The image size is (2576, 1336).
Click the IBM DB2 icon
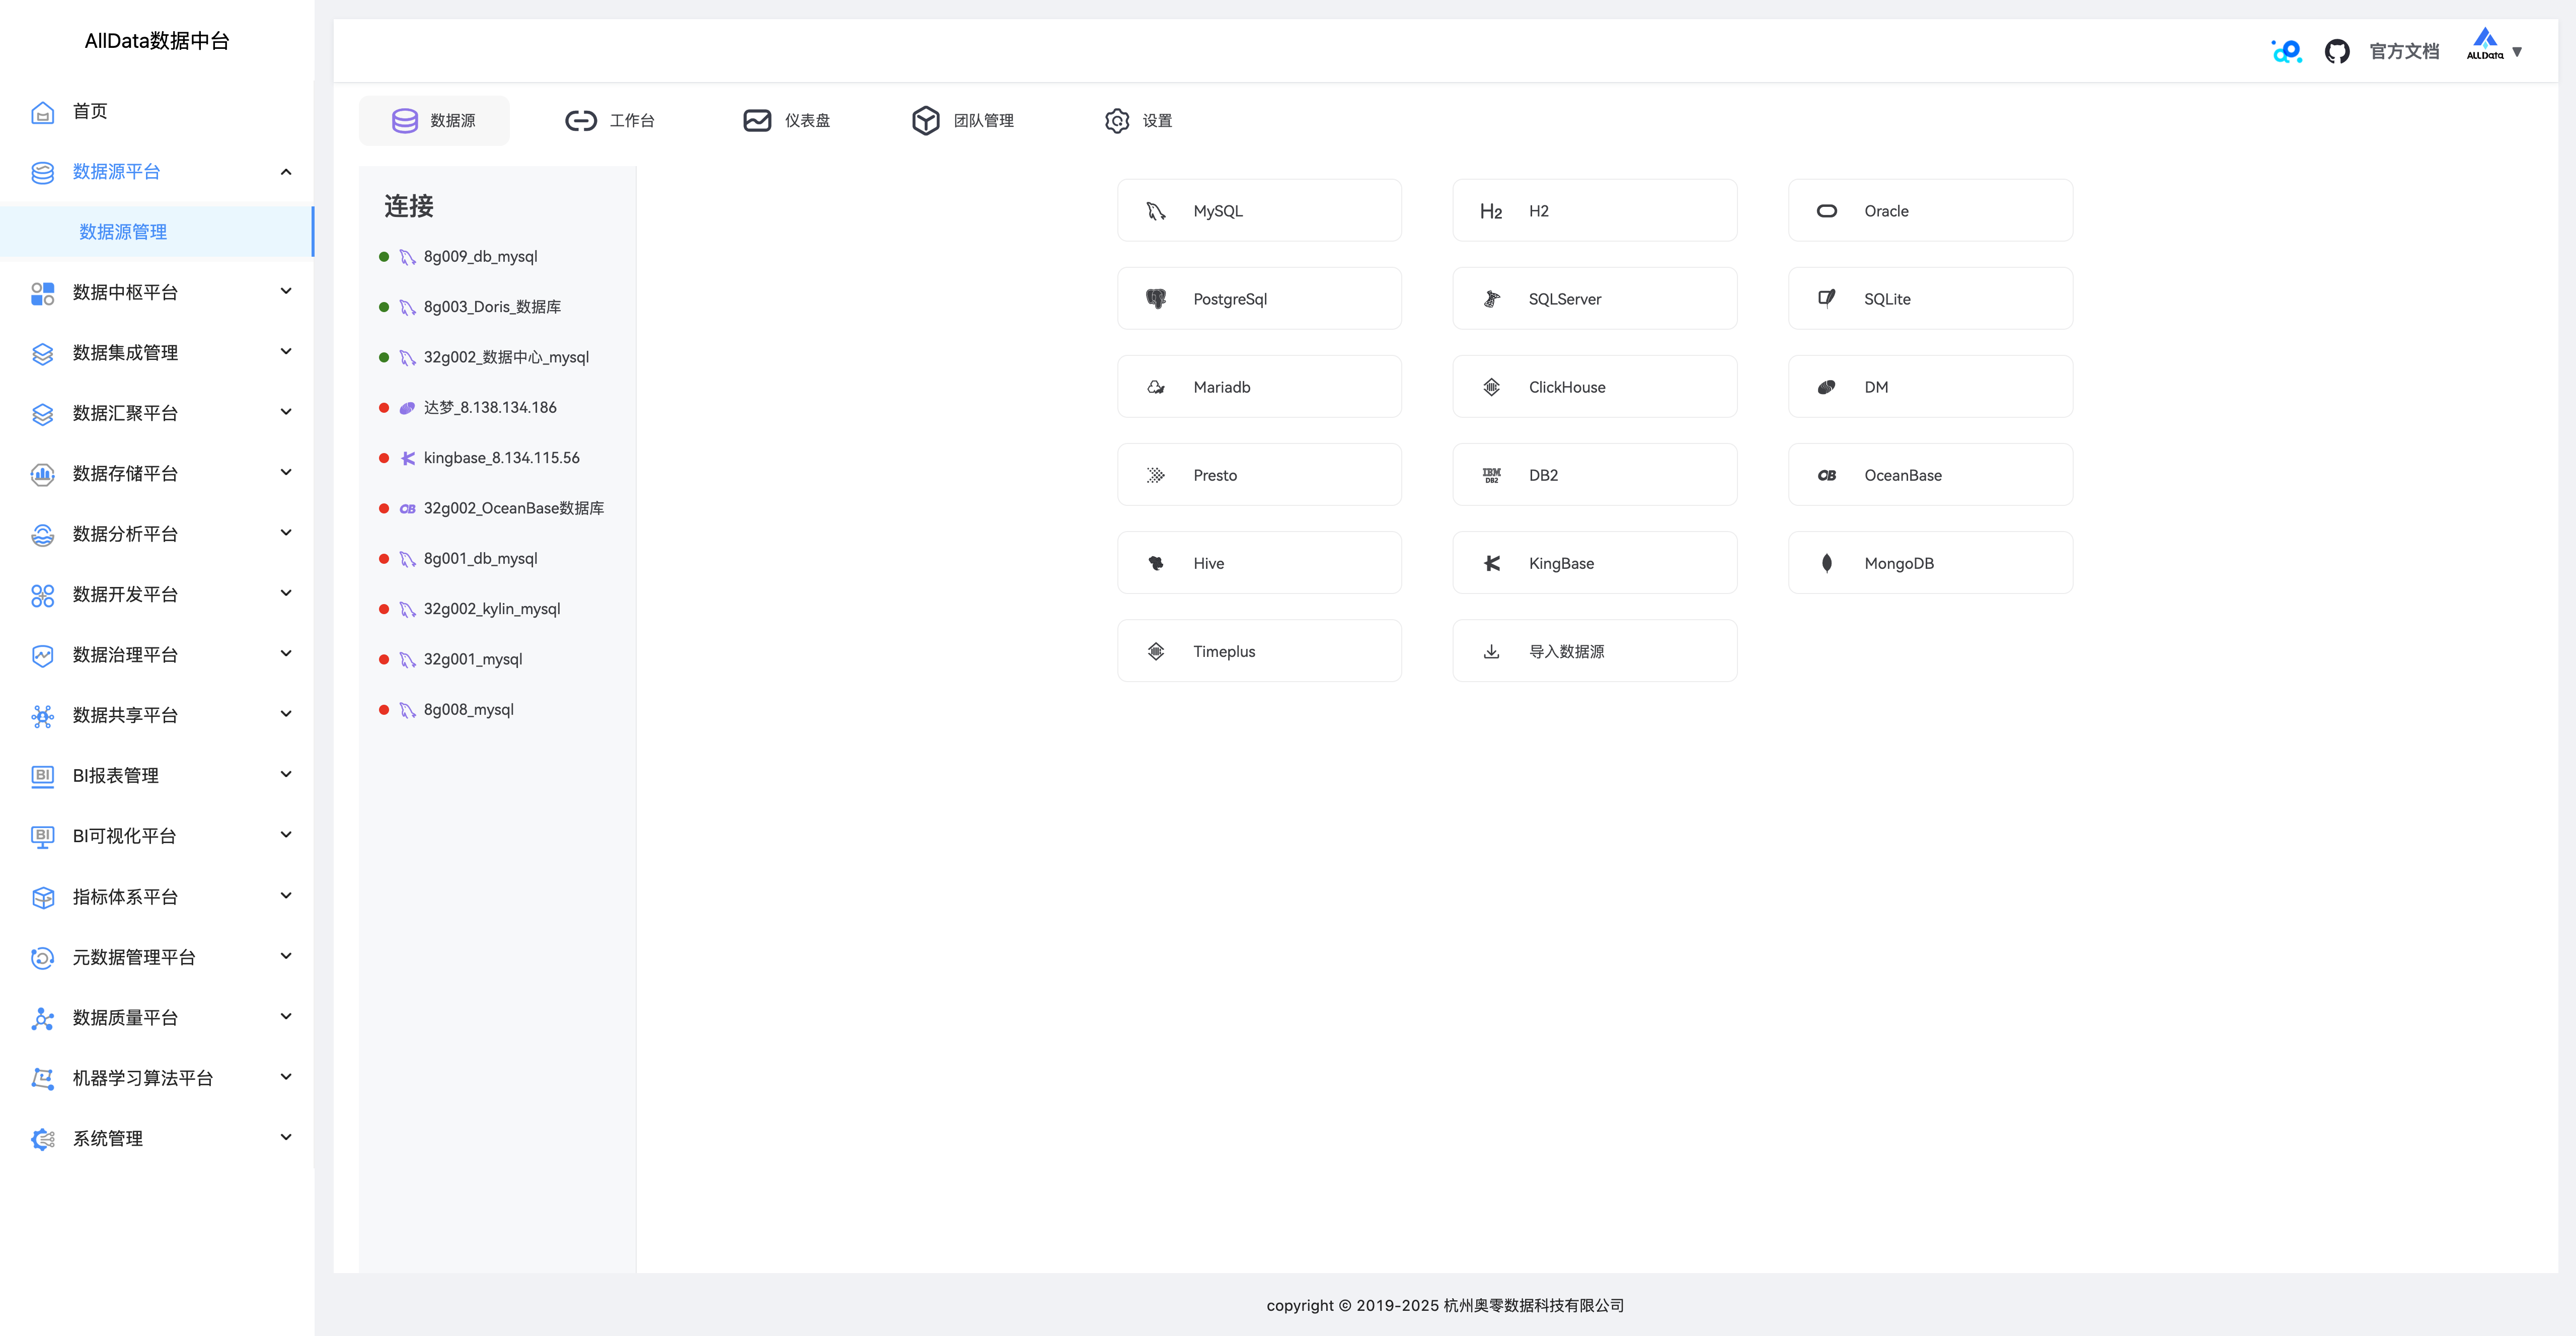point(1491,475)
